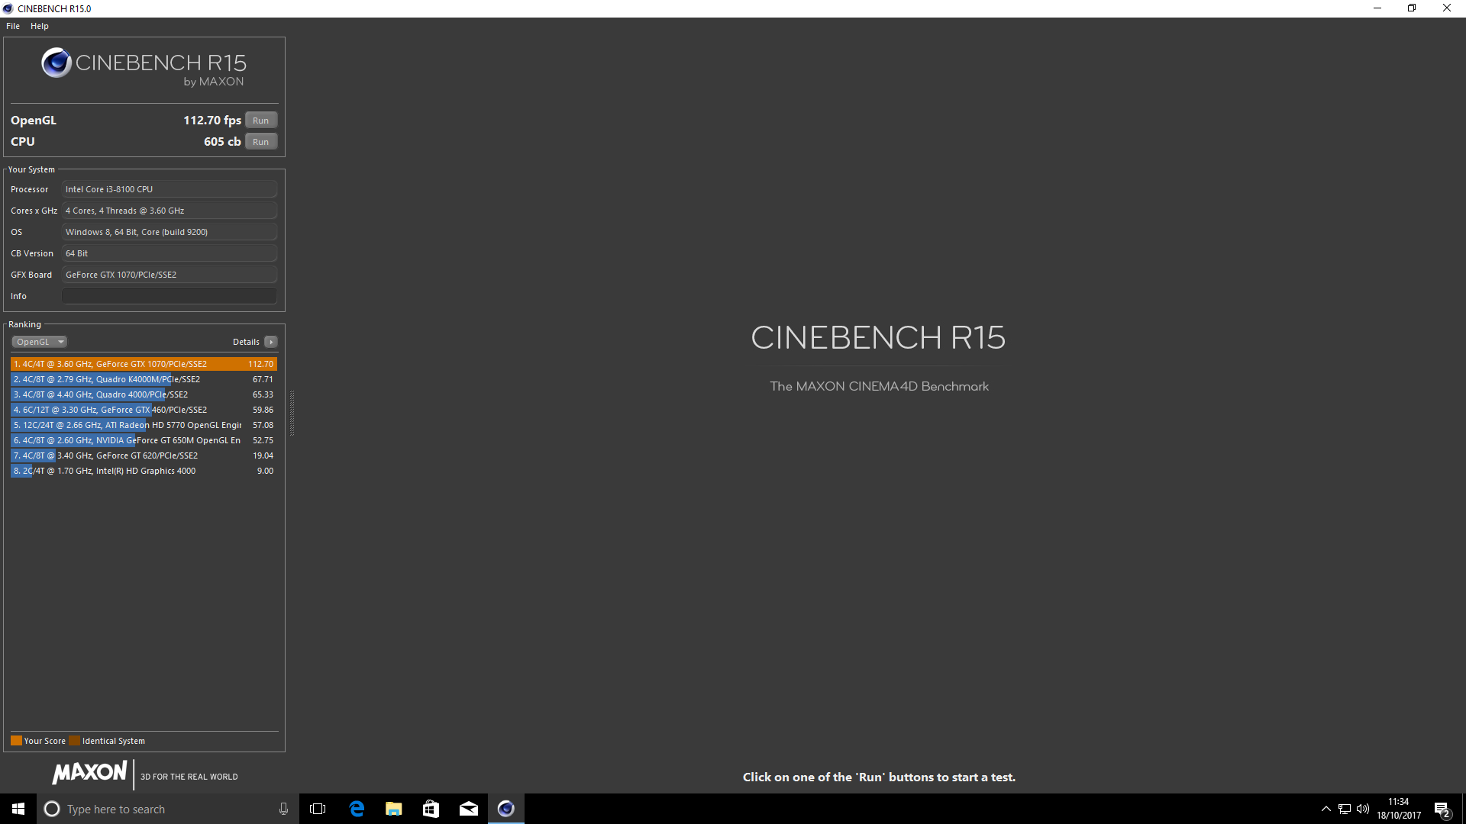Click the orange Your Score legend swatch
The width and height of the screenshot is (1466, 824).
click(x=16, y=741)
